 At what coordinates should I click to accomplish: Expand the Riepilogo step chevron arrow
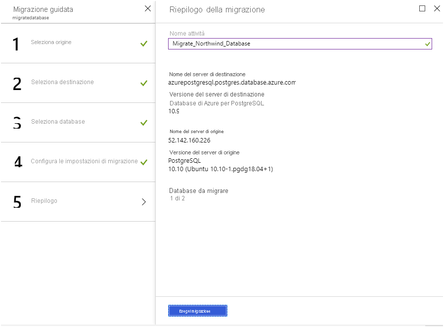(x=144, y=202)
